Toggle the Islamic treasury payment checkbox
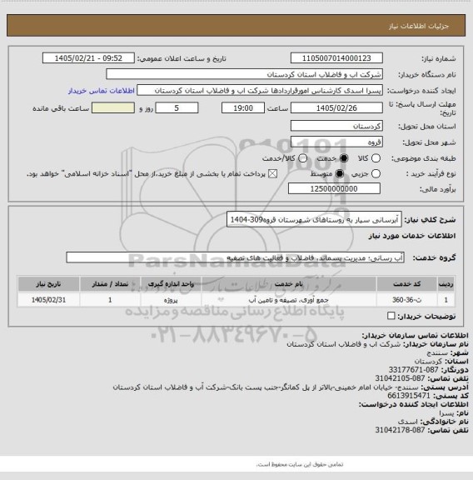Screen dimensions: 473x480 (272, 174)
